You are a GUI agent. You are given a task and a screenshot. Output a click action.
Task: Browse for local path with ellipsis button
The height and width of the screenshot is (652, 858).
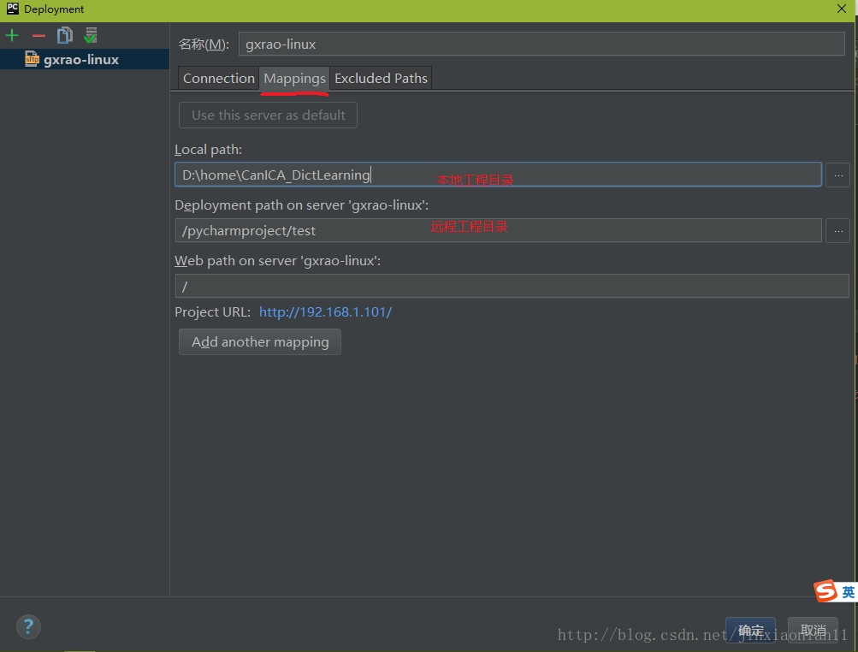(x=837, y=175)
